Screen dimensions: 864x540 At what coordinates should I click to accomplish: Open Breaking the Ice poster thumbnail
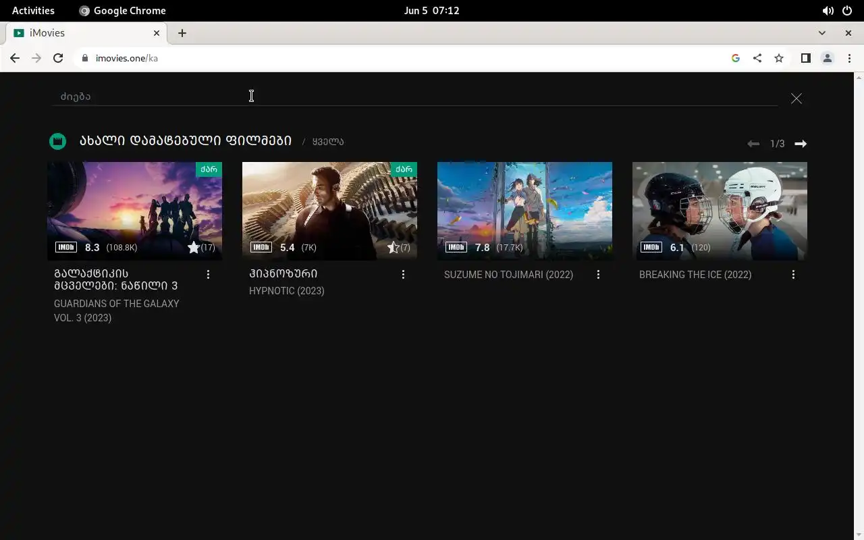click(720, 211)
